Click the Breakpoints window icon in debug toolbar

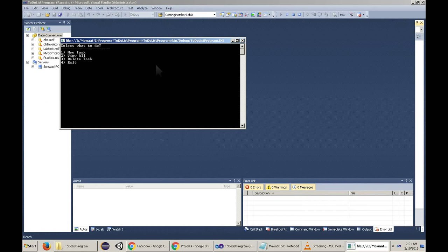tap(359, 15)
